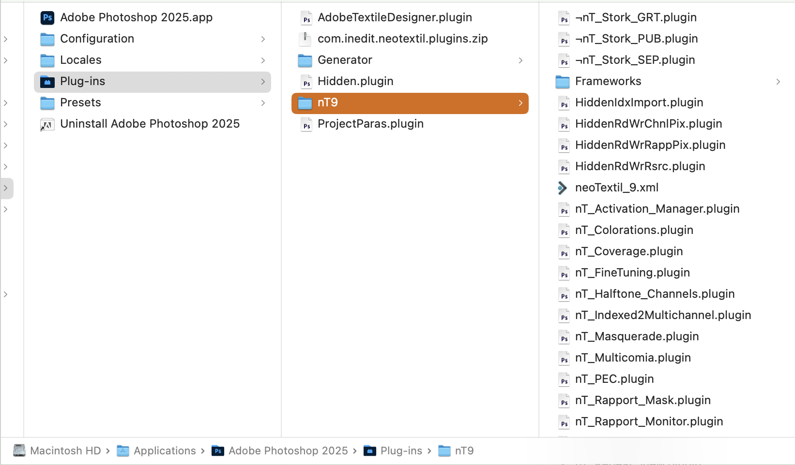Screen dimensions: 795x465
Task: Click the sidebar disclosure chevron beside the Configuration row
Action: 6,39
